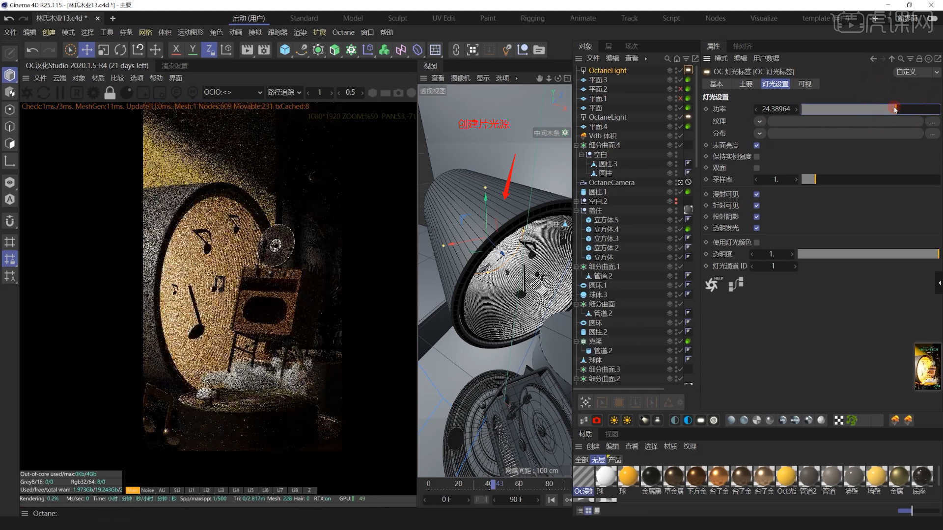943x530 pixels.
Task: Click the 纹理 browse button with ellipsis
Action: click(932, 121)
